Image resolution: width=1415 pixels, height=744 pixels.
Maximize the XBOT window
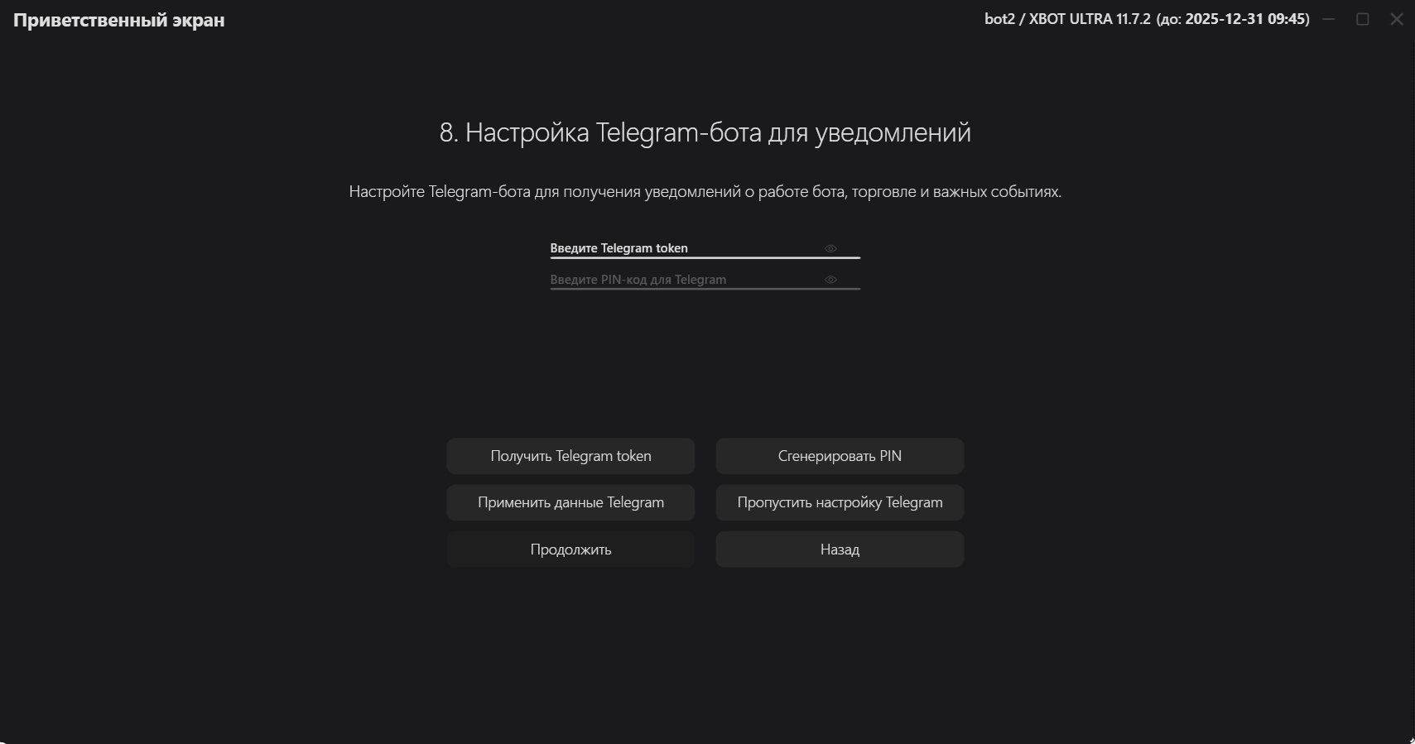(x=1363, y=19)
